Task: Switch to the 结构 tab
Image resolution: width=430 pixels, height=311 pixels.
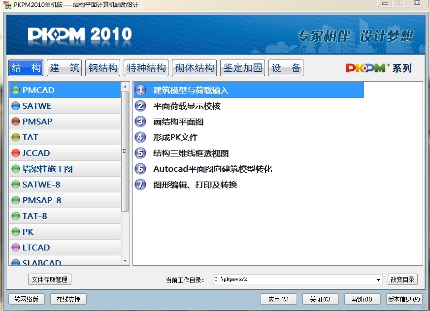Action: [x=26, y=68]
